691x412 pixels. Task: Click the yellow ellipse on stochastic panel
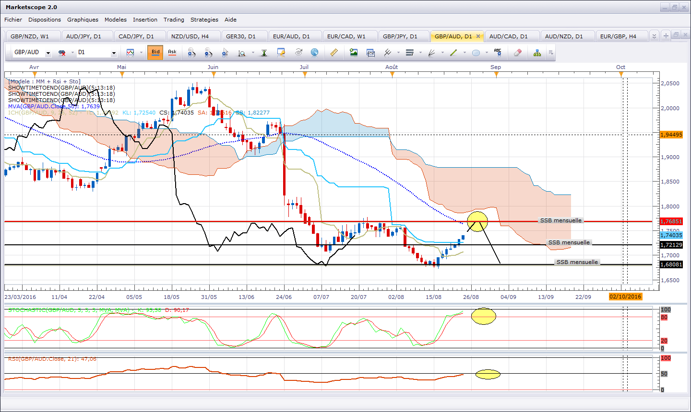tap(483, 316)
